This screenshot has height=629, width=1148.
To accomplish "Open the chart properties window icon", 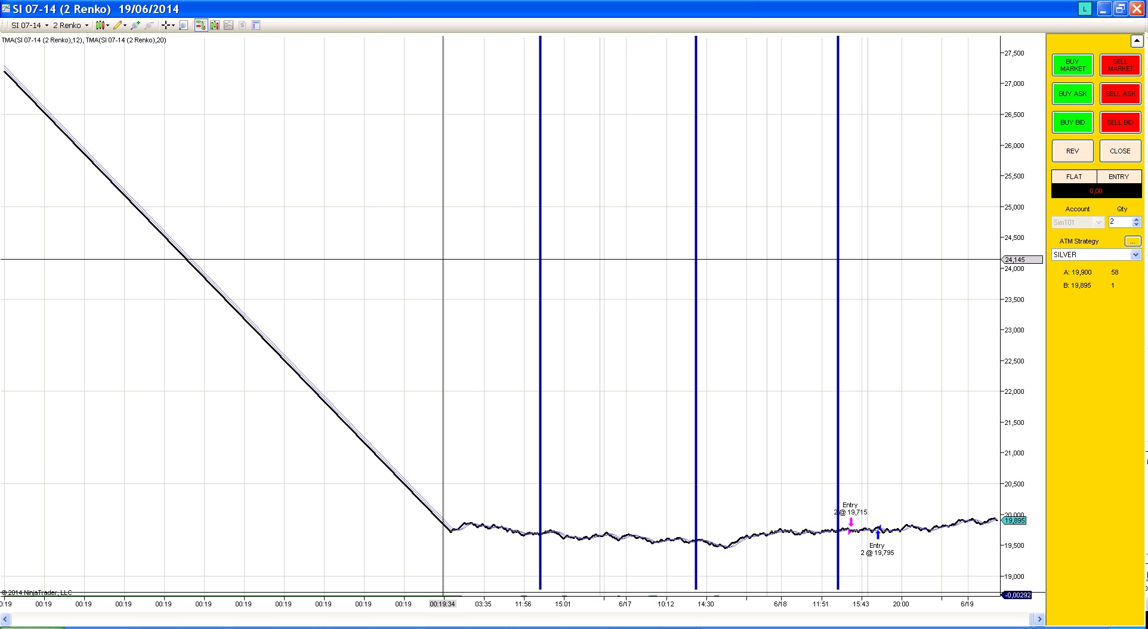I will click(256, 25).
